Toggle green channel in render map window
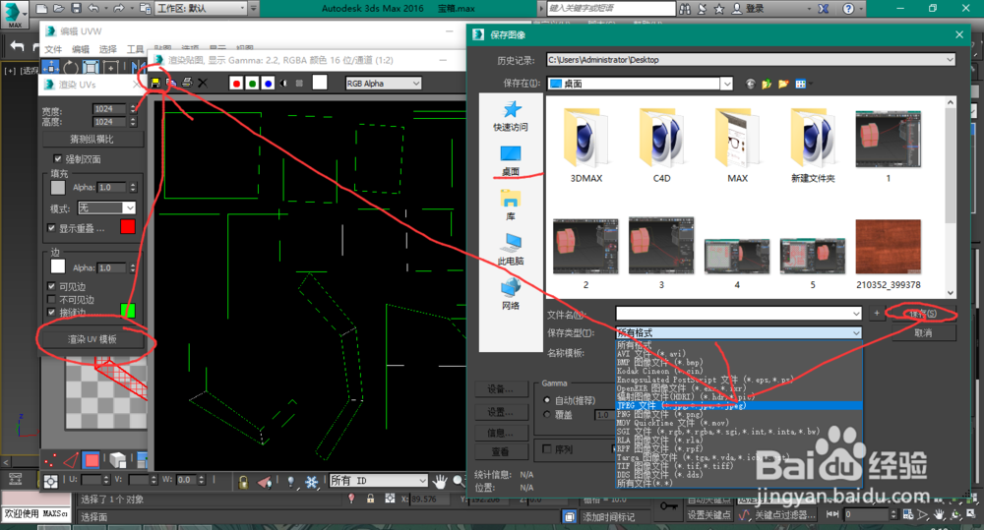984x530 pixels. click(x=252, y=83)
